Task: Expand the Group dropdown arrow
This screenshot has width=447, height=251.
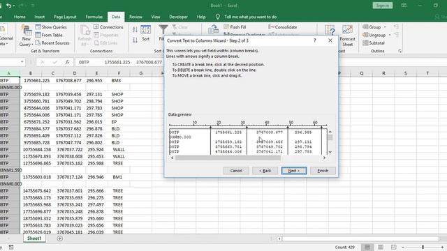Action: coord(385,27)
